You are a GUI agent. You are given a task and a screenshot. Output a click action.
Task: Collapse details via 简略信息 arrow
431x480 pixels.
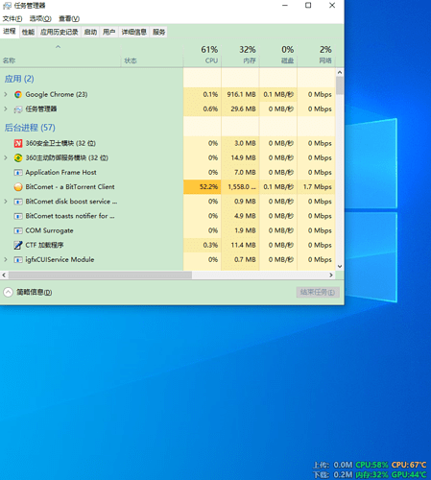pyautogui.click(x=8, y=292)
